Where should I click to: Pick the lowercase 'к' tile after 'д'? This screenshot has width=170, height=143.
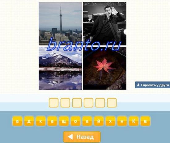(x=41, y=121)
